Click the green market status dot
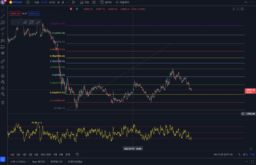Viewport: 256px width, 165px height. click(x=77, y=9)
